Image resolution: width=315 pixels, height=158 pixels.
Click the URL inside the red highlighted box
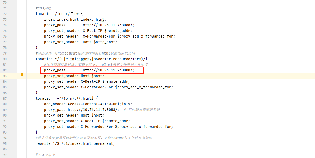point(108,70)
